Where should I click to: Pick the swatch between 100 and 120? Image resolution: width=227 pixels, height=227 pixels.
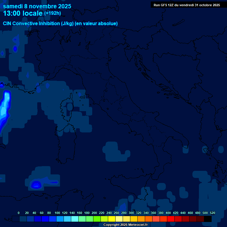coord(60,219)
